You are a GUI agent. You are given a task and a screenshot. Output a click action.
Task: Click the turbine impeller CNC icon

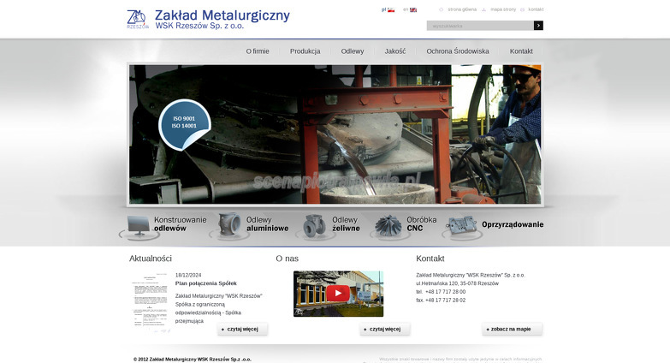pos(388,225)
